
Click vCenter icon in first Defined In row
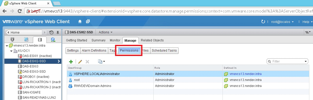[226, 74]
